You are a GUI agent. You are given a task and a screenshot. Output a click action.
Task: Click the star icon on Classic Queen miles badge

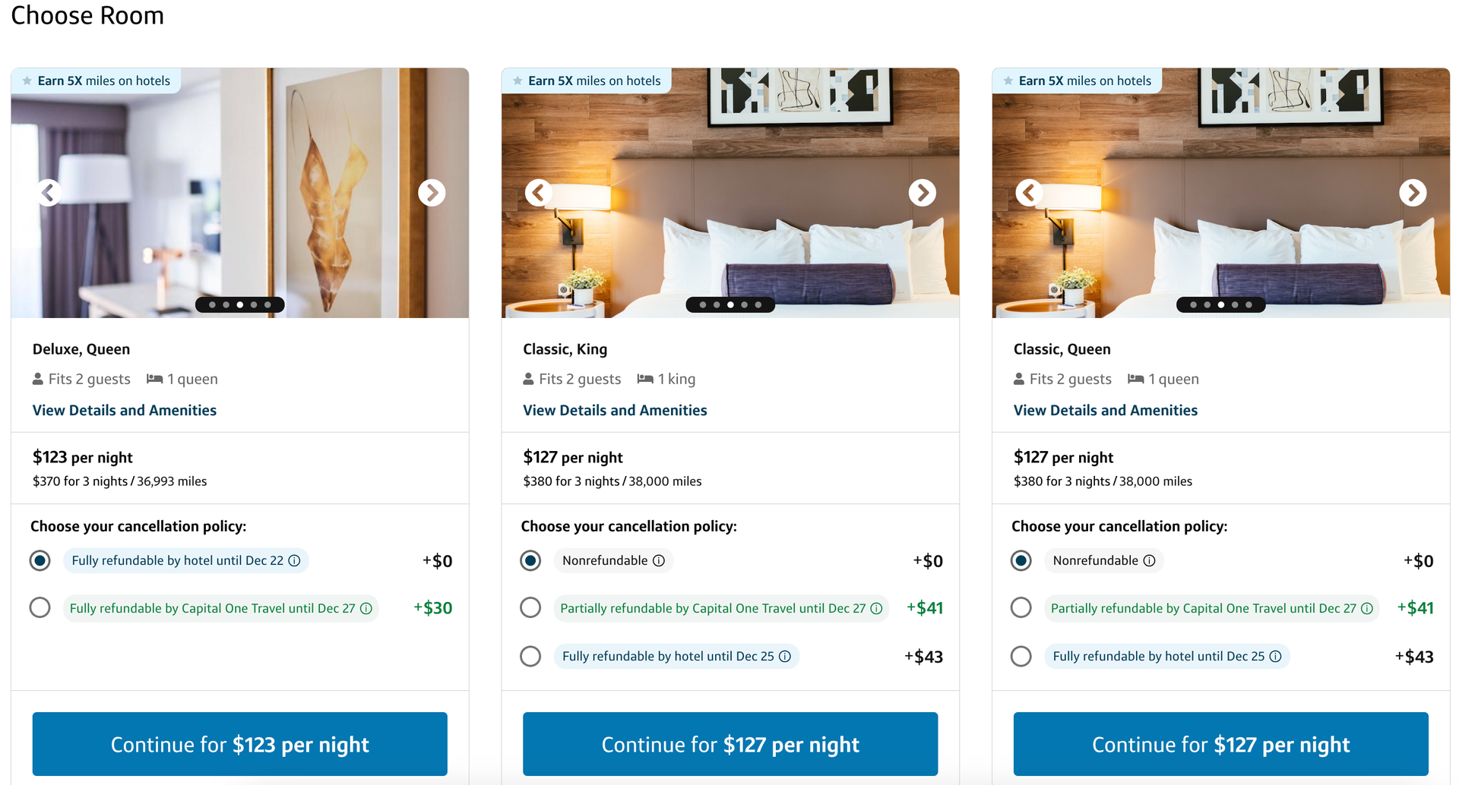pyautogui.click(x=1008, y=80)
